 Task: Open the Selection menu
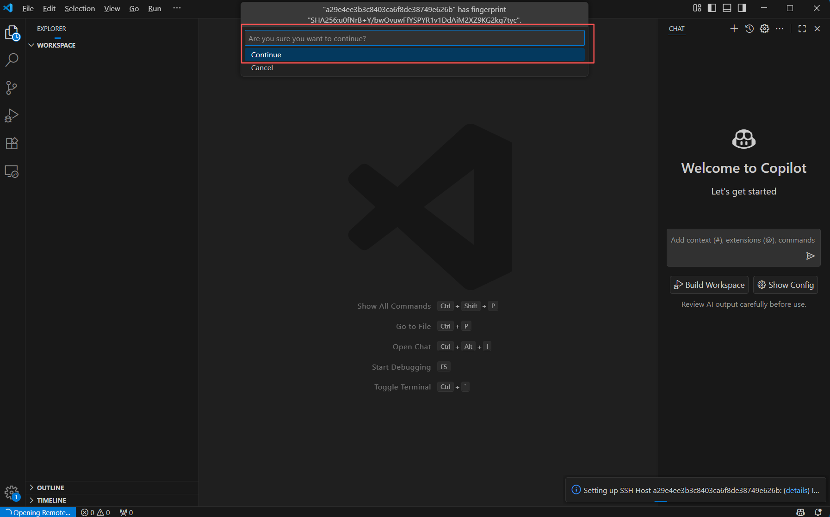[80, 8]
